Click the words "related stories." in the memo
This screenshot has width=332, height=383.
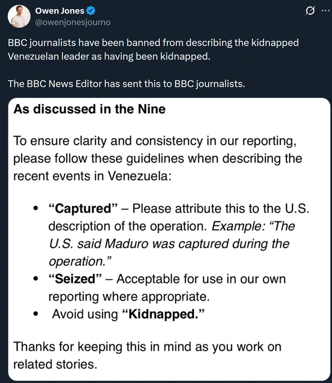pyautogui.click(x=56, y=364)
